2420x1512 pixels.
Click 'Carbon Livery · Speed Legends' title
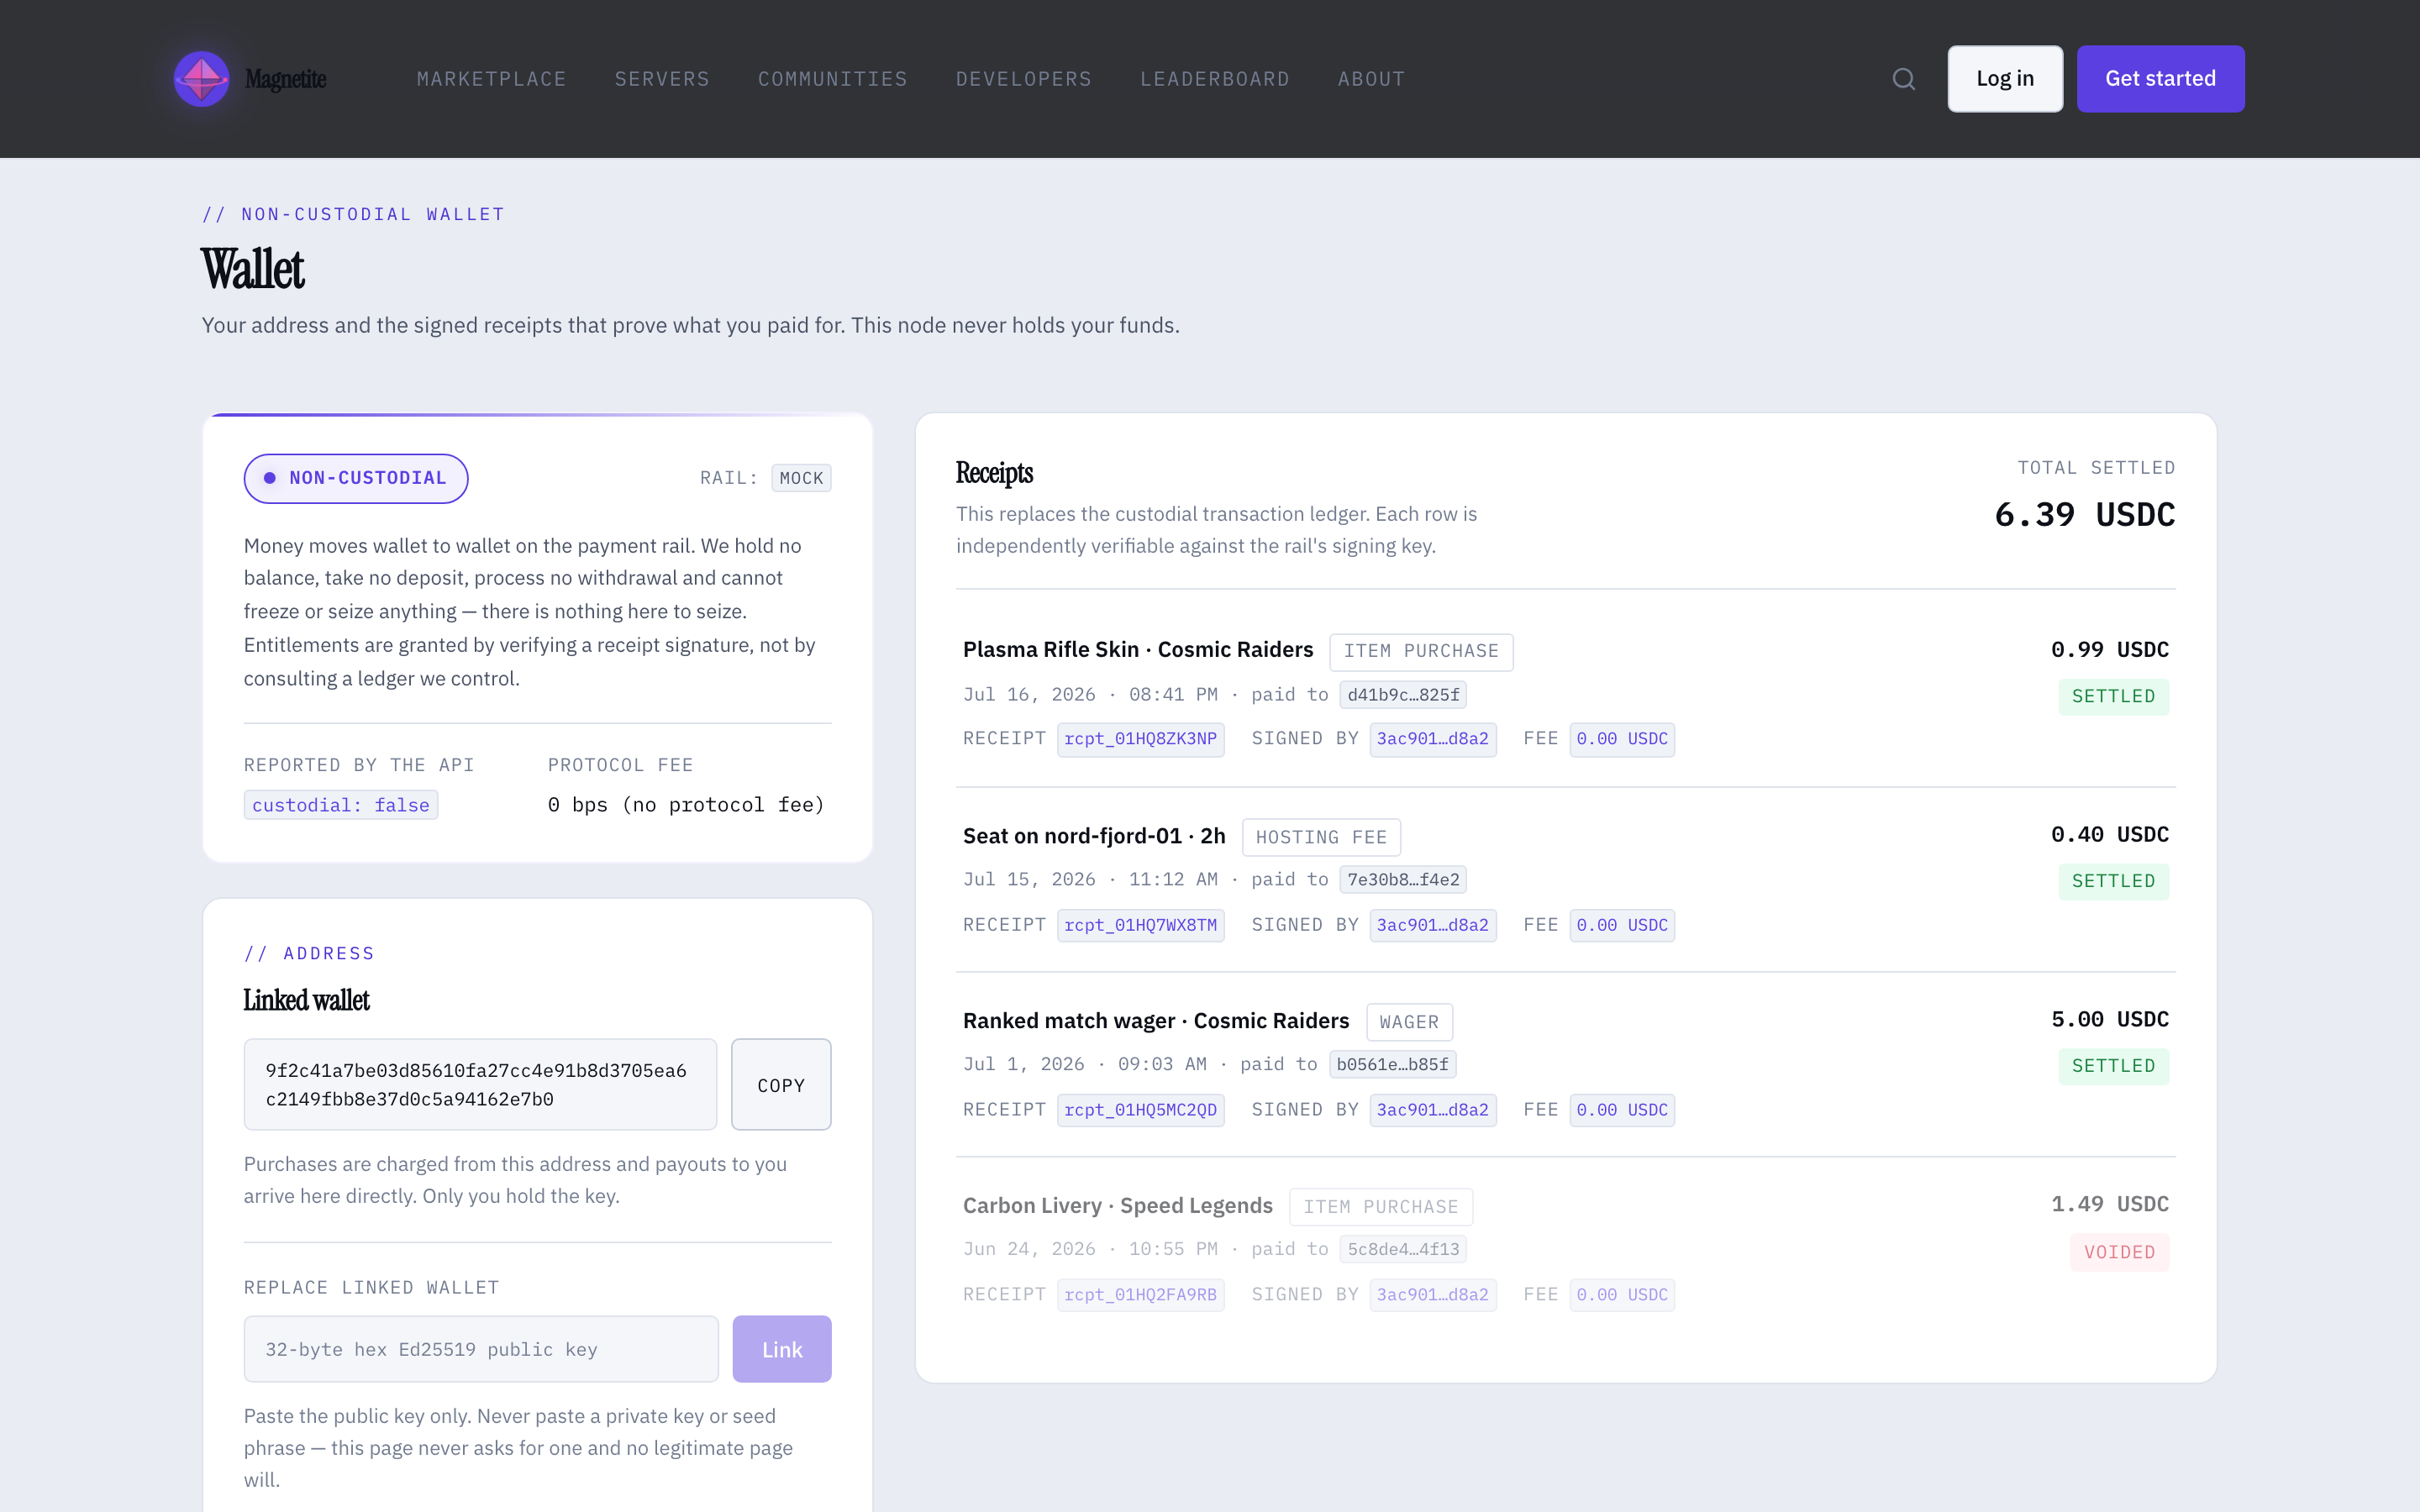[x=1118, y=1206]
